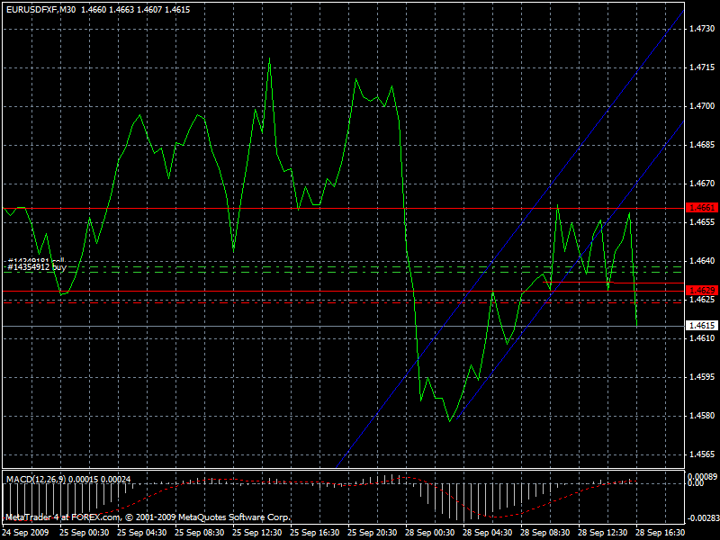Screen dimensions: 720x540
Task: Click the 1.4715 price axis value
Action: click(702, 67)
